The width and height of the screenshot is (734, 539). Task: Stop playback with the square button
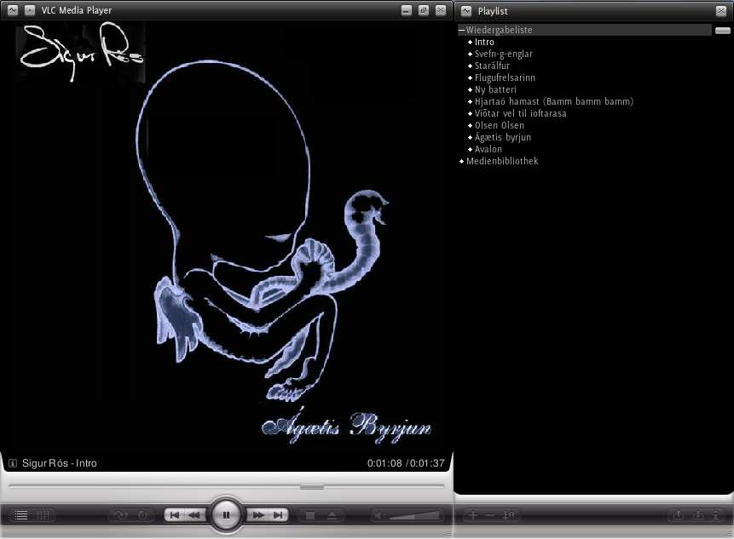tap(311, 515)
